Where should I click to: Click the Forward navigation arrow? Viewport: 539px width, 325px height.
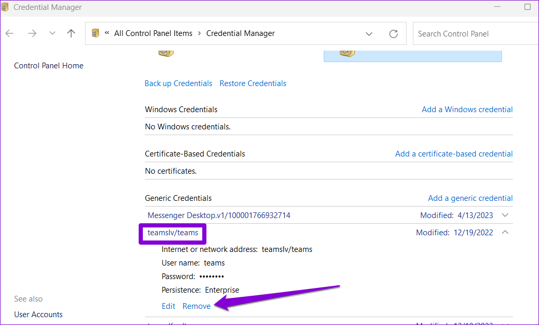coord(32,33)
